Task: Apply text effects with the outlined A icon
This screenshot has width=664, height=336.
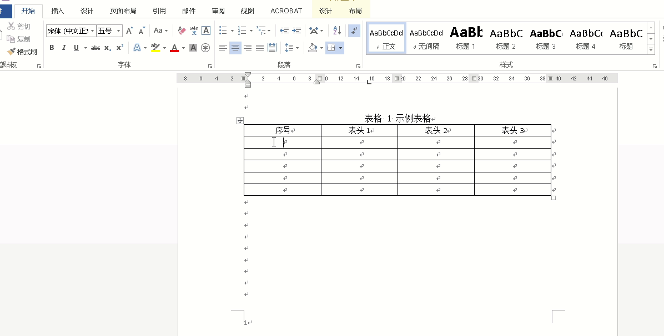Action: 137,48
